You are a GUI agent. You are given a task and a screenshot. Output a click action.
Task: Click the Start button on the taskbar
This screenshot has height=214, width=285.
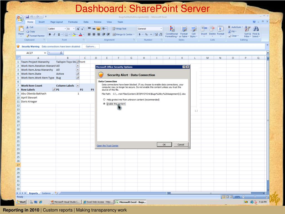(21, 202)
